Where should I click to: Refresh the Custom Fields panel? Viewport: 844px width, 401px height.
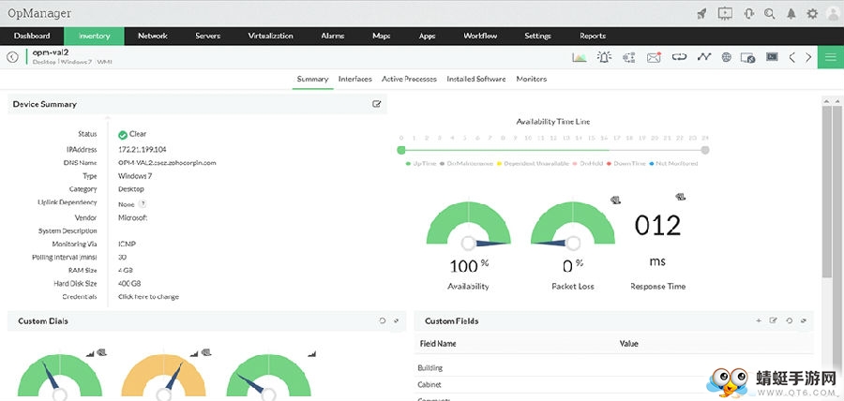pyautogui.click(x=789, y=321)
